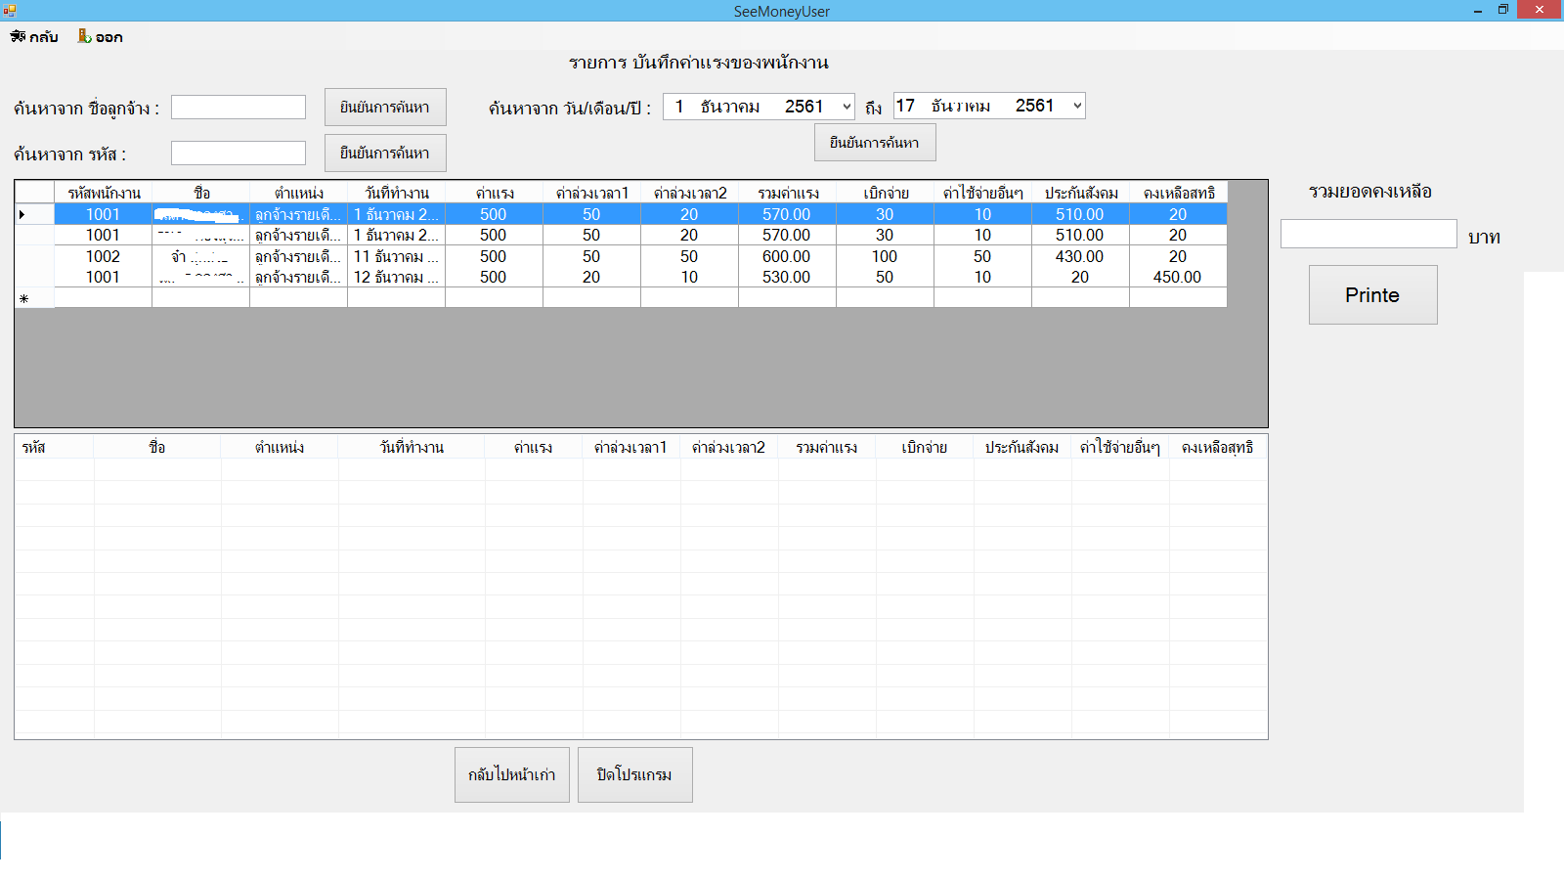The height and width of the screenshot is (880, 1564).
Task: Click the app icon in title bar
Action: [10, 11]
